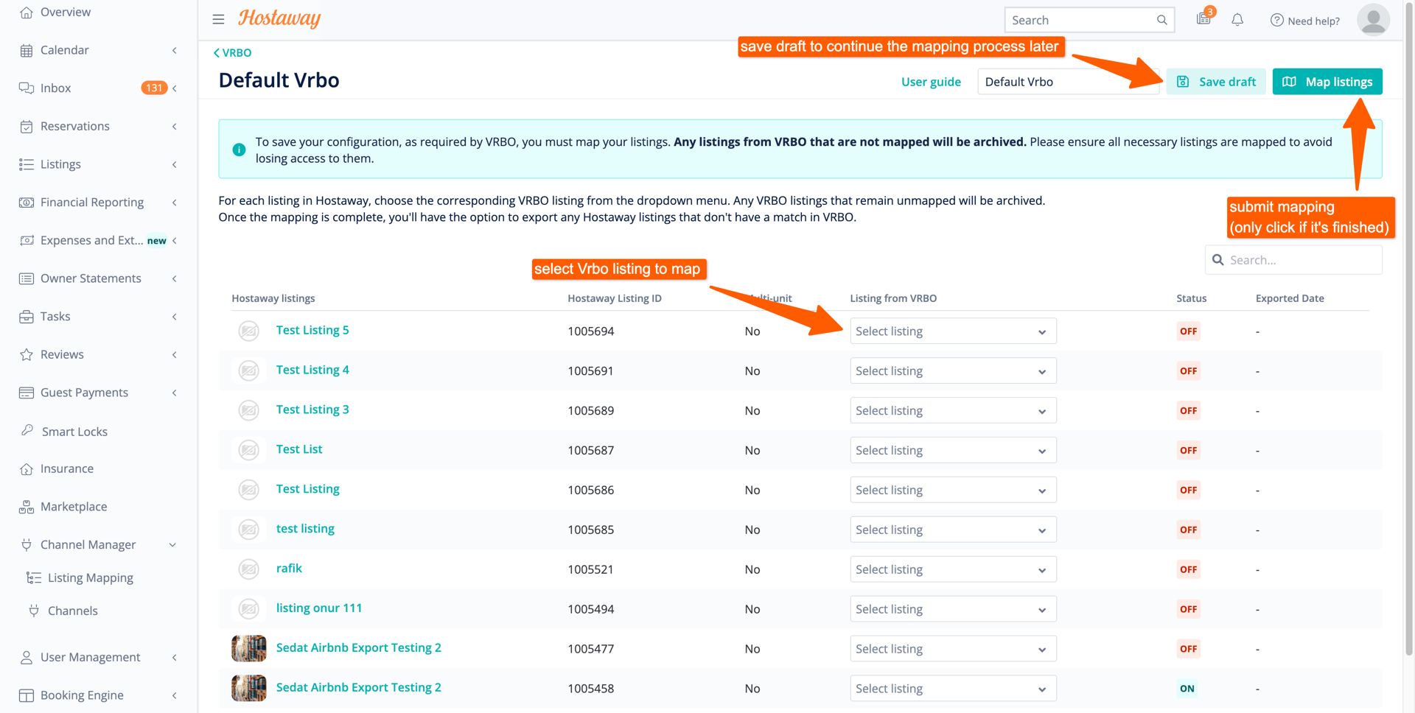Click the Listings list icon
Viewport: 1415px width, 713px height.
27,164
